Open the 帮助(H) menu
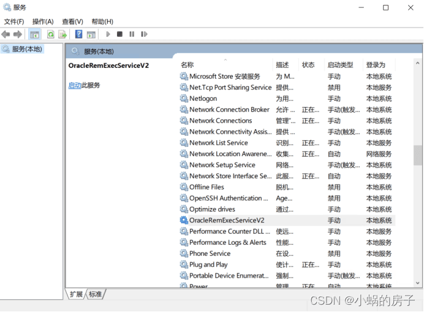The width and height of the screenshot is (424, 312). [102, 21]
